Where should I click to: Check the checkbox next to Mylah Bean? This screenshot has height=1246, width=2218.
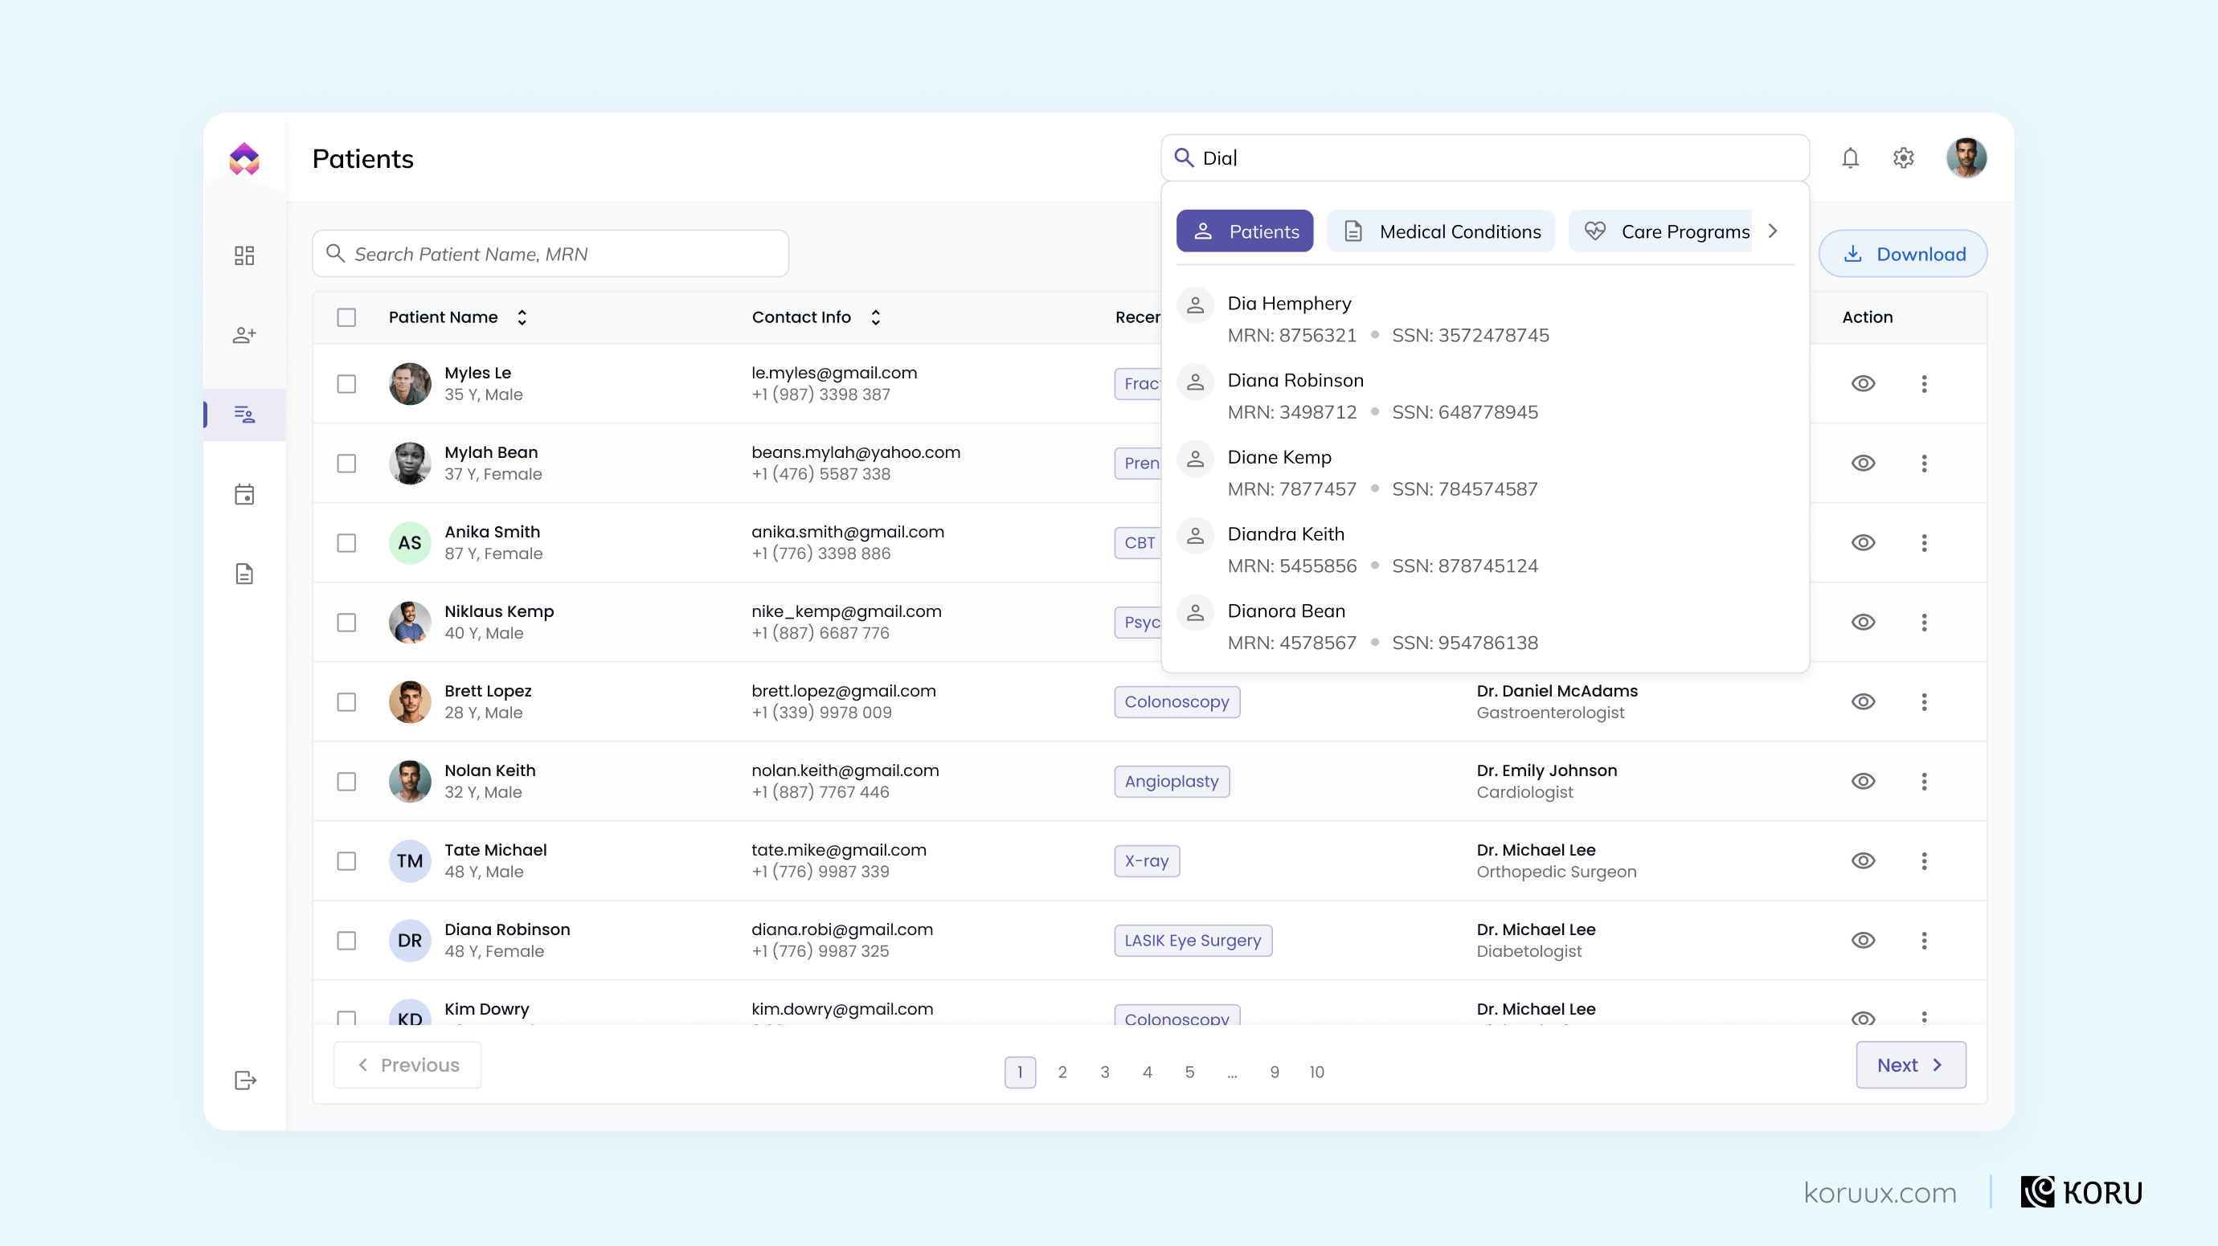(347, 463)
